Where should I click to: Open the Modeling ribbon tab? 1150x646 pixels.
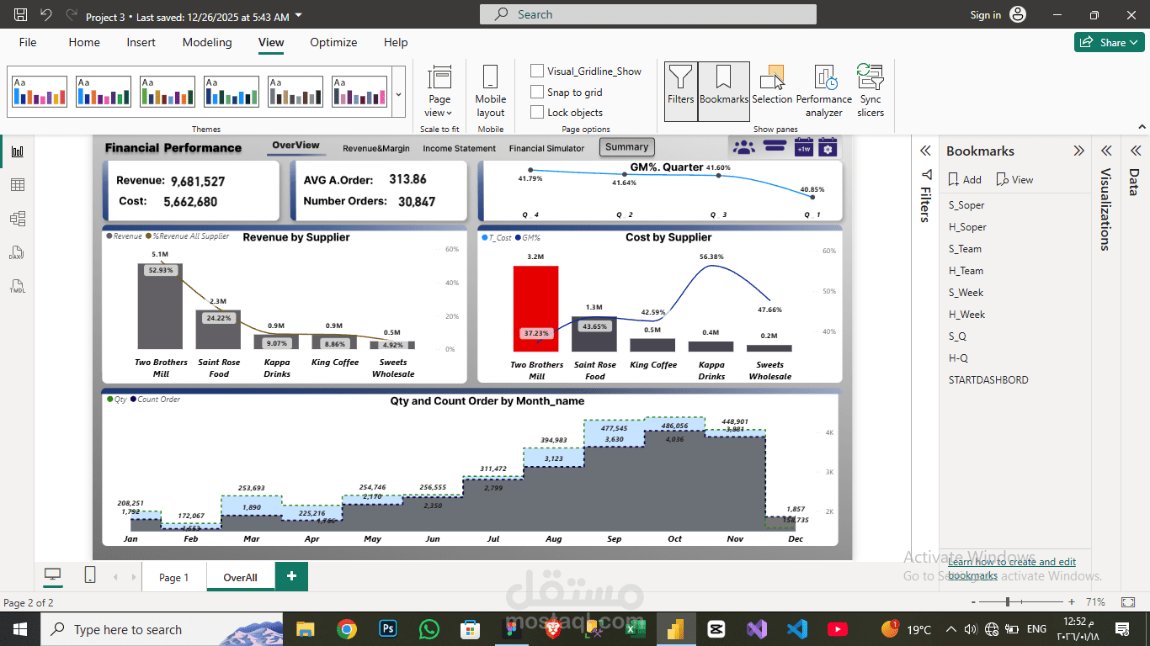pos(207,42)
